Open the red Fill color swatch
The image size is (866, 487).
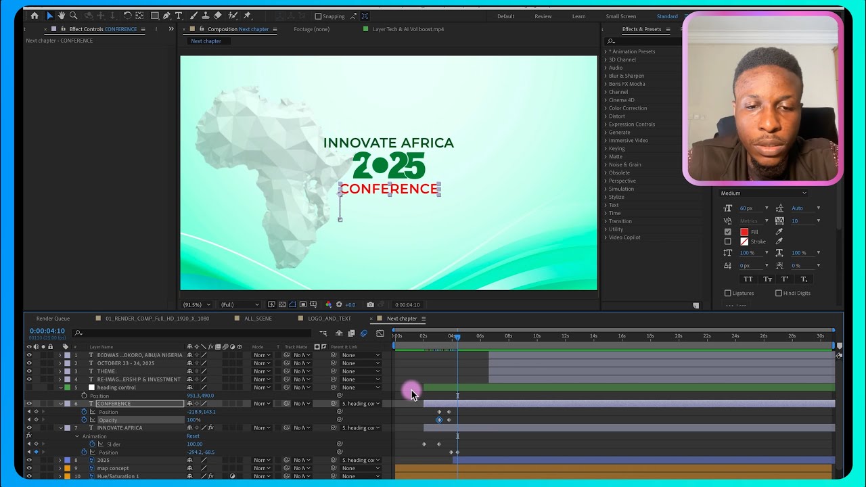coord(744,231)
